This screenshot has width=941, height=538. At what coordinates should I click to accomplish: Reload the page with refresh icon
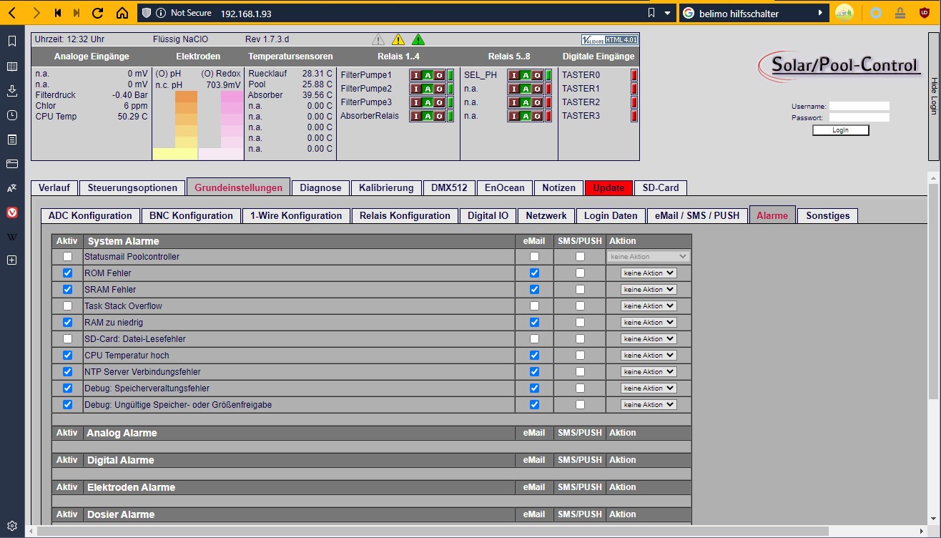coord(99,13)
